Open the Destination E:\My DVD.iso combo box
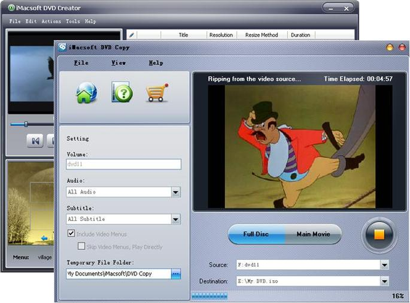Image resolution: width=410 pixels, height=303 pixels. [313, 281]
